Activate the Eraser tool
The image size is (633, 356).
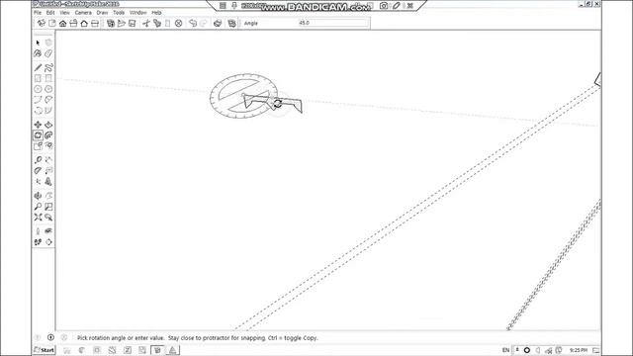coord(48,53)
